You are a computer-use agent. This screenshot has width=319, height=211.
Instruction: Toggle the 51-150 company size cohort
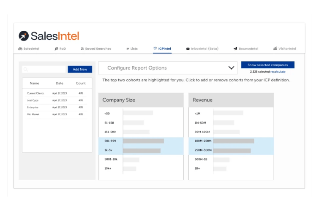point(141,123)
